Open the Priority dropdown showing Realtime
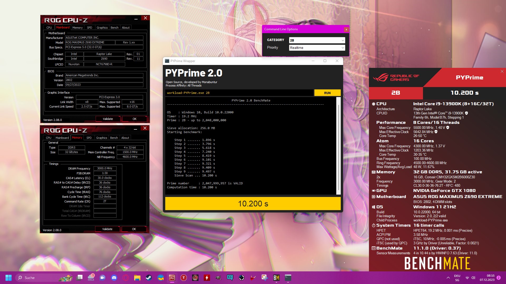This screenshot has width=506, height=284. [x=317, y=48]
